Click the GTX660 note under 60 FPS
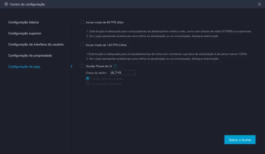 [x=168, y=31]
